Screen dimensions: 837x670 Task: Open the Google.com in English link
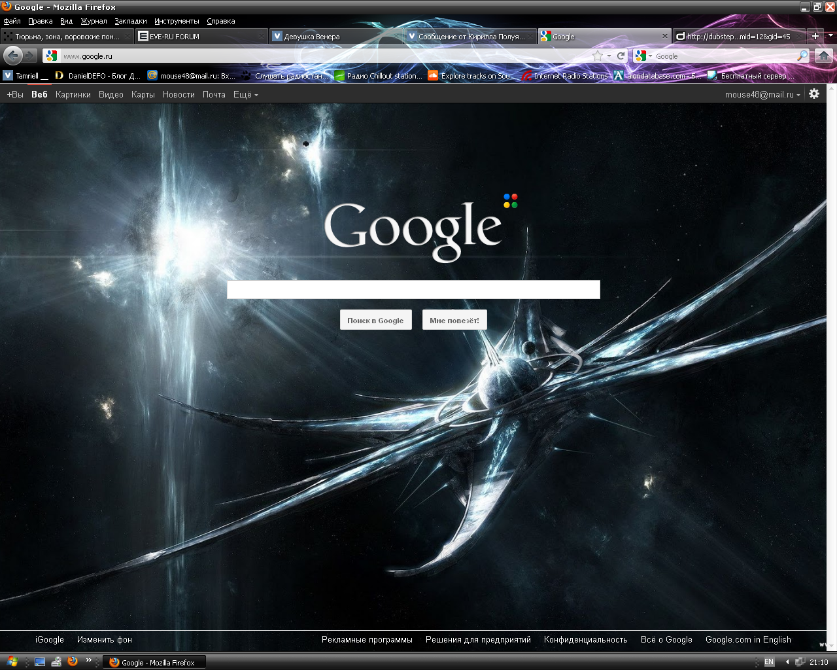coord(748,639)
